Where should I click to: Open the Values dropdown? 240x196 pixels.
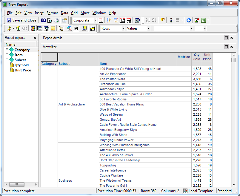pyautogui.click(x=148, y=28)
